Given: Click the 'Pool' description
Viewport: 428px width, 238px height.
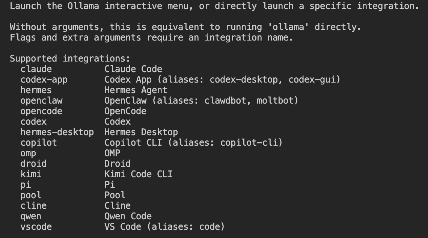Looking at the screenshot, I should 115,195.
